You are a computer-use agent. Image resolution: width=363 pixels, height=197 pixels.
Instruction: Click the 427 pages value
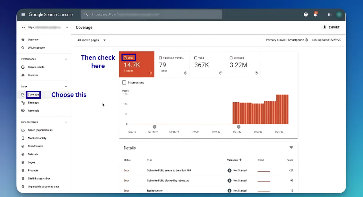point(291,170)
